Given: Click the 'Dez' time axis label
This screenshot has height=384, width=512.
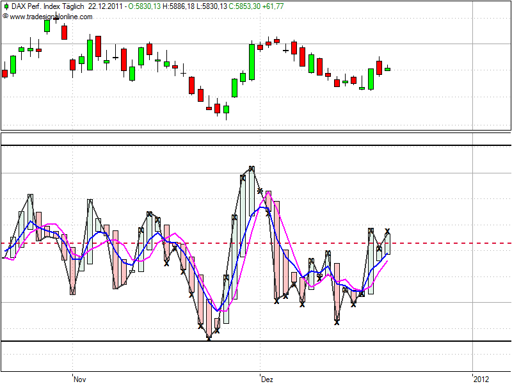Looking at the screenshot, I should coord(267,379).
